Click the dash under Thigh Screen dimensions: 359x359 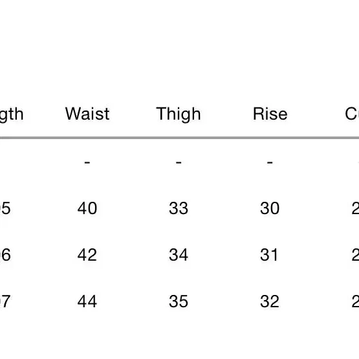tap(179, 162)
